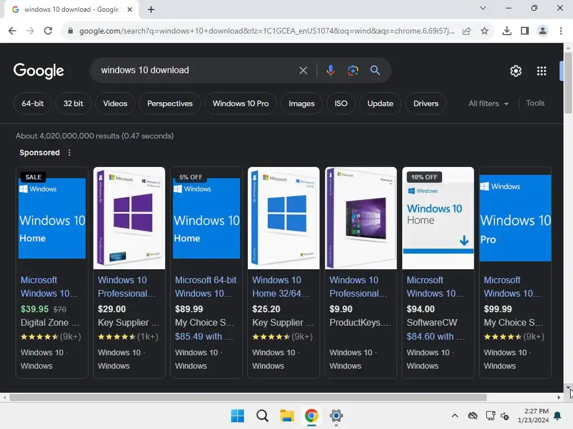
Task: Open the Microsoft 64-bit Windows 10 link
Action: [205, 287]
